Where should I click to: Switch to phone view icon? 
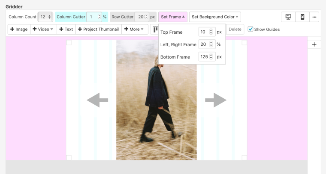302,17
